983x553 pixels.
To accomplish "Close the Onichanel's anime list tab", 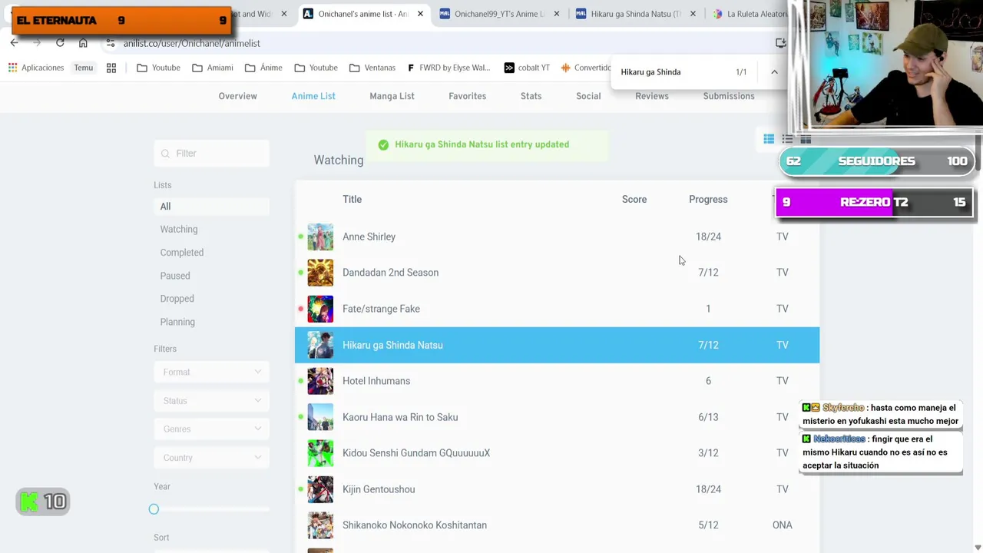I will [420, 14].
